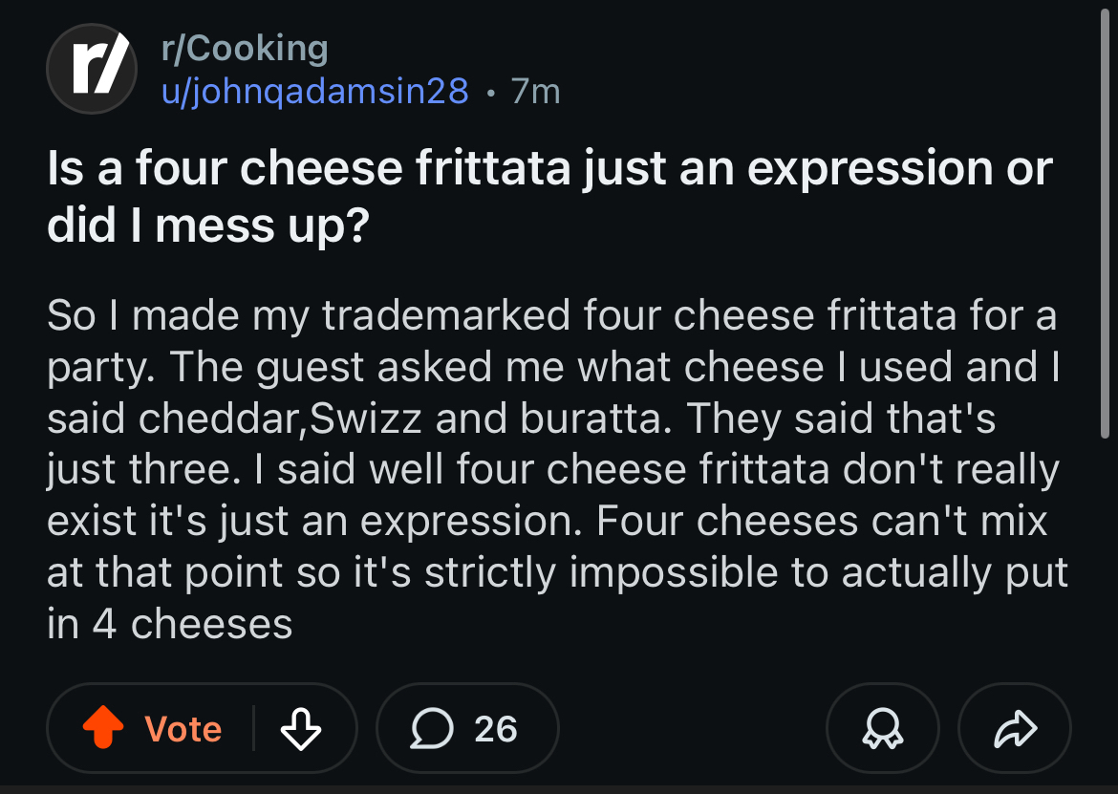Viewport: 1118px width, 794px height.
Task: Click the 7m post timestamp
Action: tap(535, 91)
